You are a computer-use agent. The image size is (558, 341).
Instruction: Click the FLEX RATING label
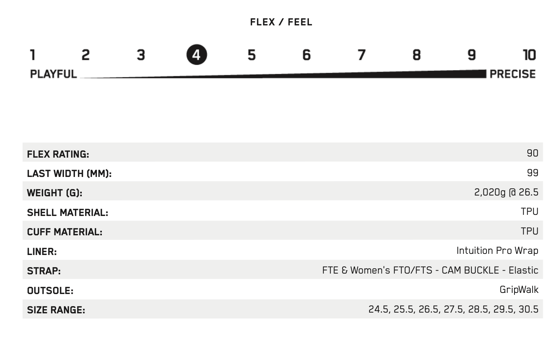(x=58, y=154)
